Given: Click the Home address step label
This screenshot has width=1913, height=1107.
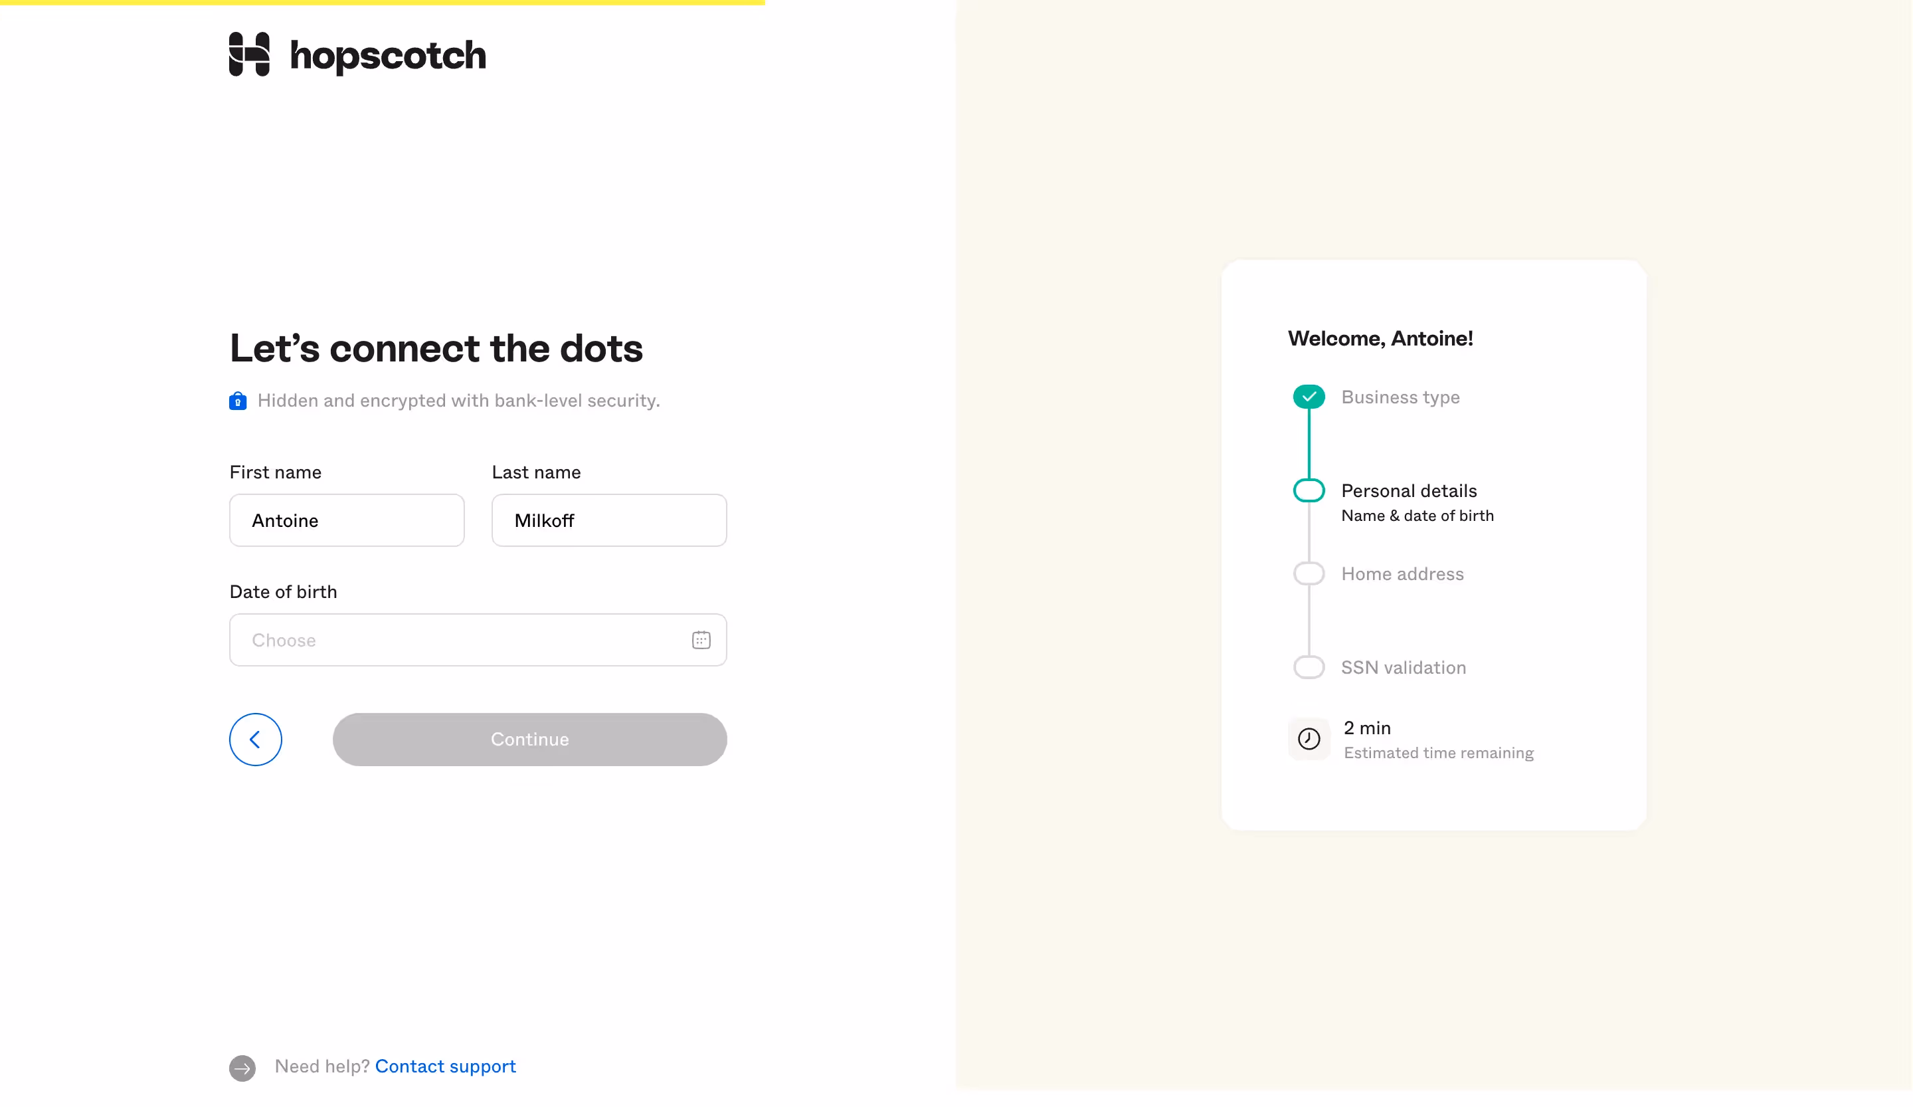Looking at the screenshot, I should pyautogui.click(x=1402, y=573).
